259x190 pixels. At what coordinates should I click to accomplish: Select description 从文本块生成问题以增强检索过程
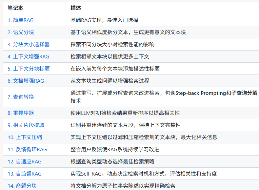pos(110,81)
